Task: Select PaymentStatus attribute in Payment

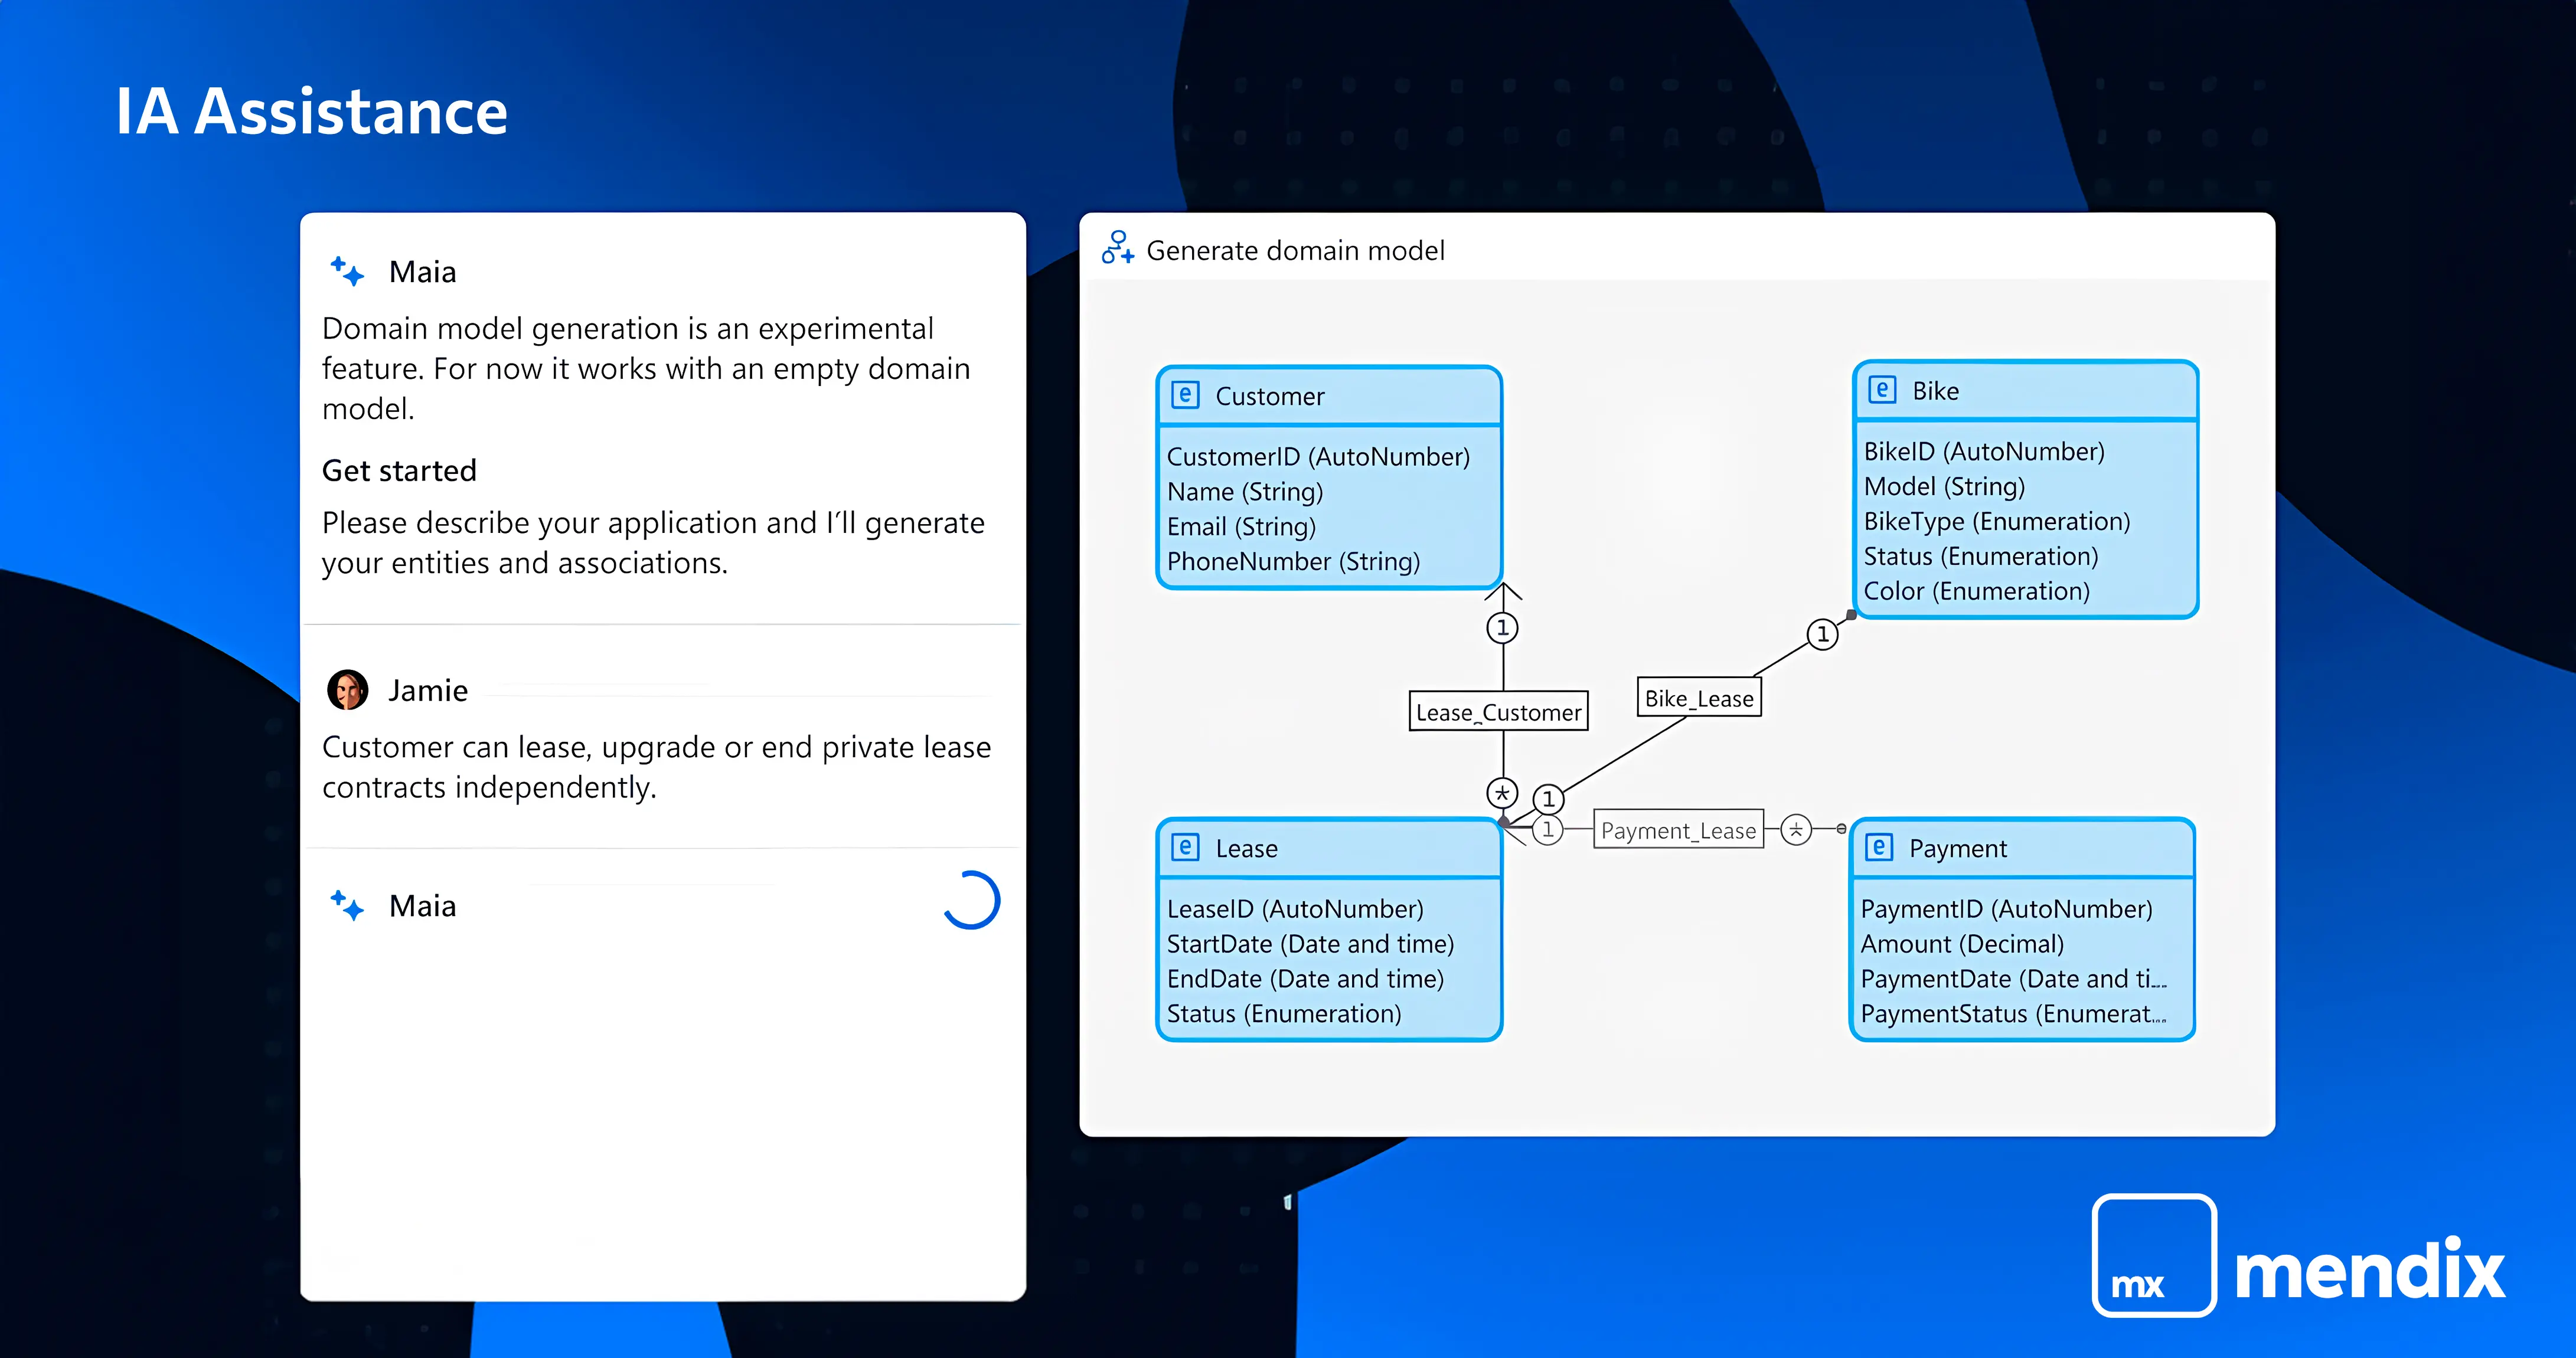Action: (2014, 1015)
